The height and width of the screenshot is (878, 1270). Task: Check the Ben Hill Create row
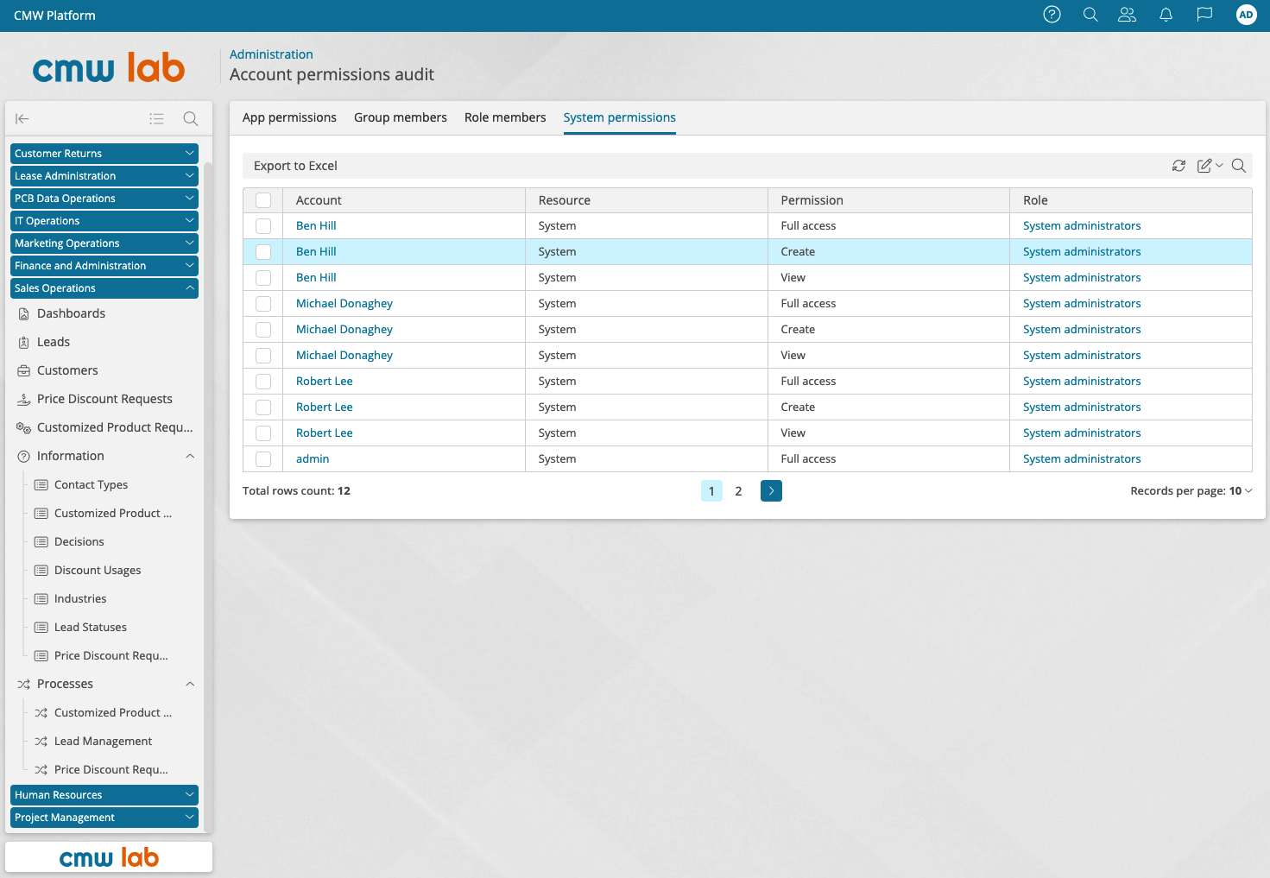tap(263, 252)
